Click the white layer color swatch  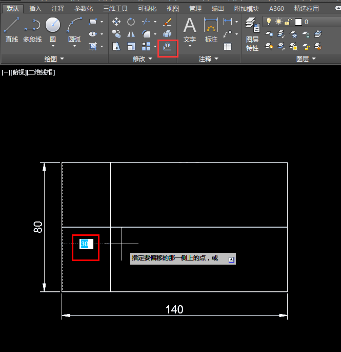point(298,22)
